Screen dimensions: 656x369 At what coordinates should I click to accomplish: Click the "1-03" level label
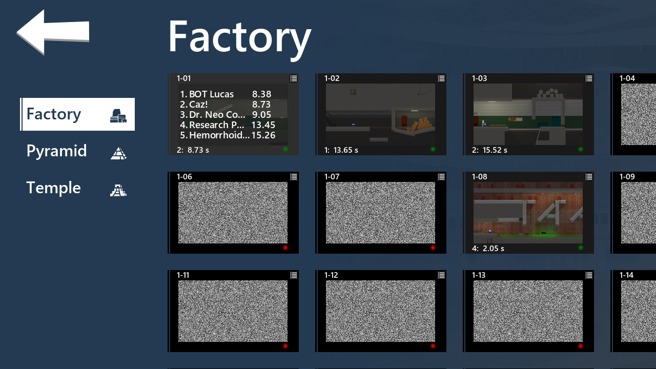479,78
